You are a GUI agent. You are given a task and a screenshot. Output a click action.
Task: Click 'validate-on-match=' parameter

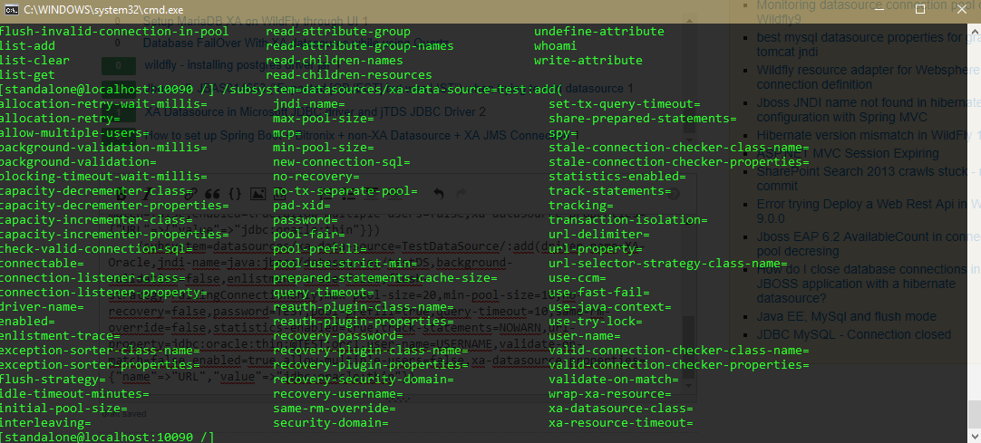[614, 380]
